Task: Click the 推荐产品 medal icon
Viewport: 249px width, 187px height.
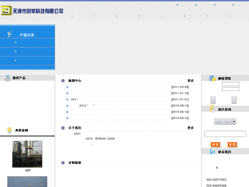Action: tap(7, 78)
